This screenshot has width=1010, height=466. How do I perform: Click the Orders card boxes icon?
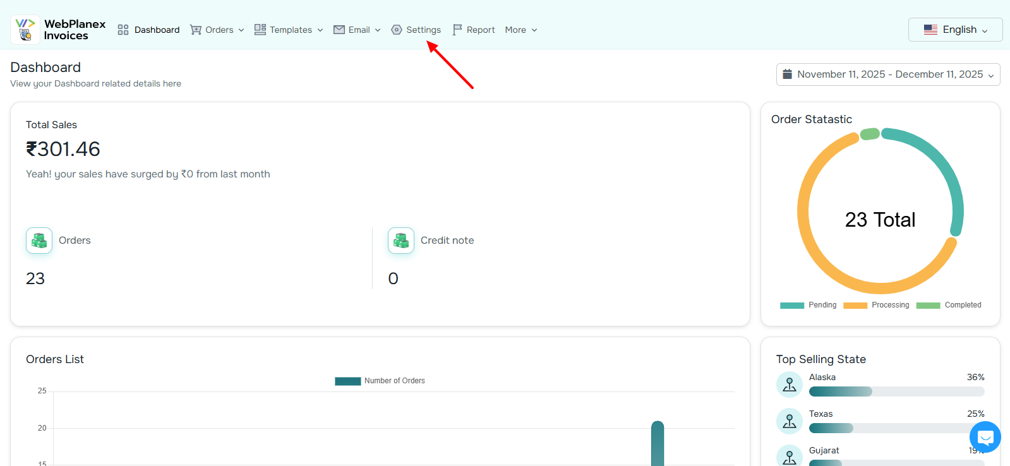coord(39,241)
